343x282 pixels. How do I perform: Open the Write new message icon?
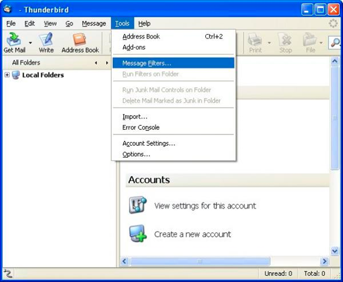(x=46, y=39)
